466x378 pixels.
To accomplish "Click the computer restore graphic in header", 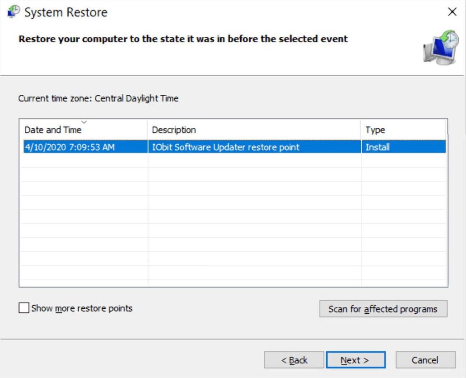I will tap(441, 47).
